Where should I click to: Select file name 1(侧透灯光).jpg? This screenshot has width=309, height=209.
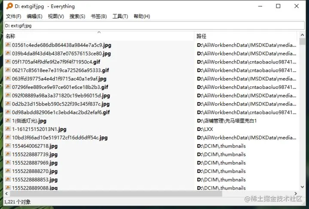29,121
